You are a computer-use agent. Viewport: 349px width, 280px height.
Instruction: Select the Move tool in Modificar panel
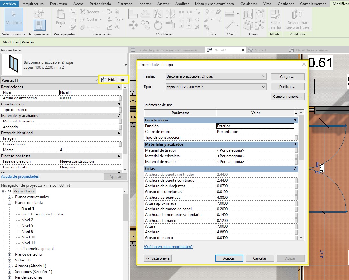(x=133, y=25)
